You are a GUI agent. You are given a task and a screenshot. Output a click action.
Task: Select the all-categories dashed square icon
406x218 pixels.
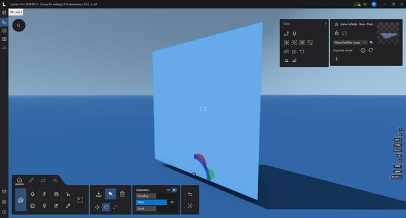click(x=80, y=200)
